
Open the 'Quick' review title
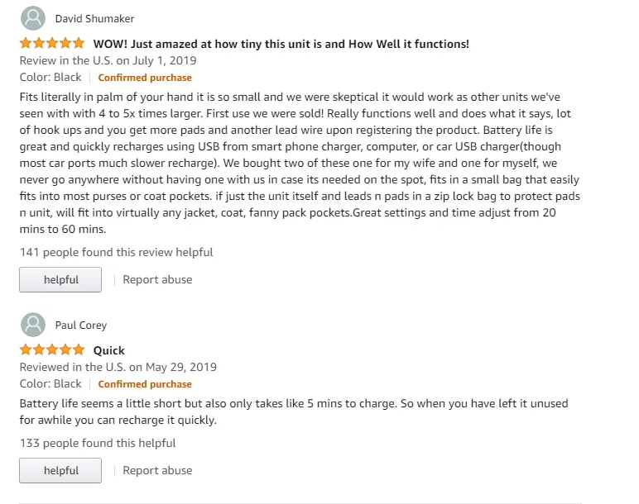(108, 350)
